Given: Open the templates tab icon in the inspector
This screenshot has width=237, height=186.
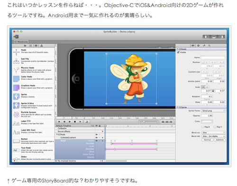Looking at the screenshot, I should [210, 45].
